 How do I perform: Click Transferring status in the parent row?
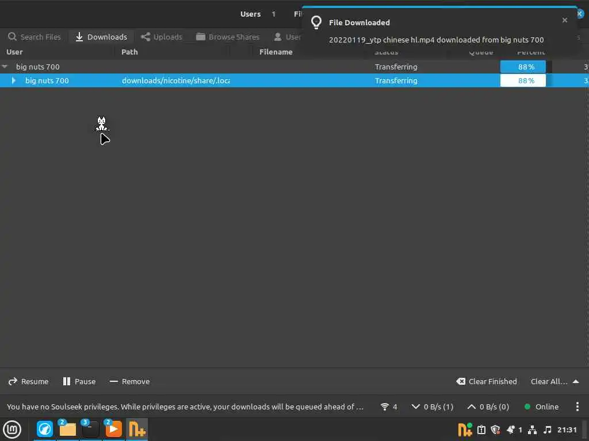396,67
